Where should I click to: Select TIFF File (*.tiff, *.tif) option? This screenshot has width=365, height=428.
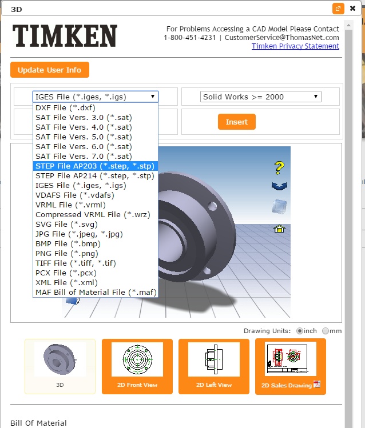(96, 263)
